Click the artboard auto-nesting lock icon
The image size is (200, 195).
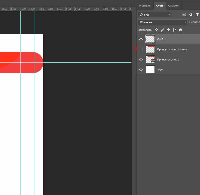pos(174,30)
